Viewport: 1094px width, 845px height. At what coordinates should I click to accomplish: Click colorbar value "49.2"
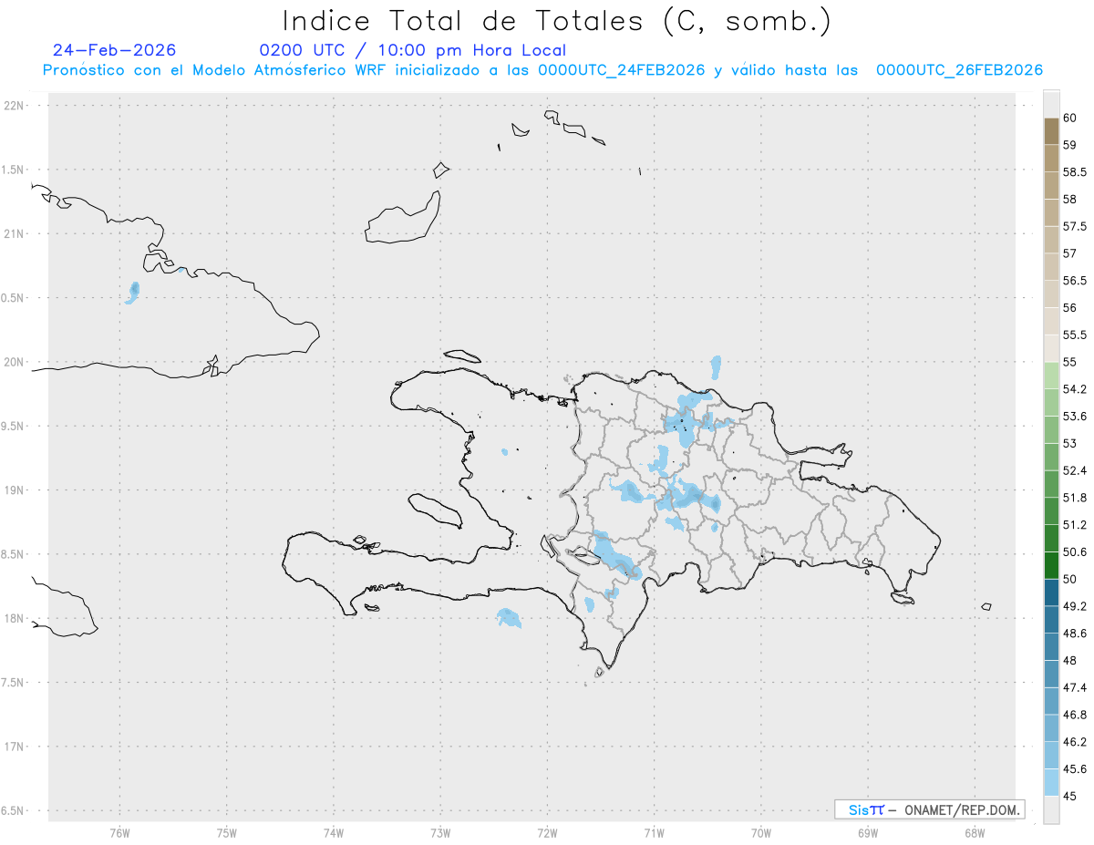tap(1074, 606)
